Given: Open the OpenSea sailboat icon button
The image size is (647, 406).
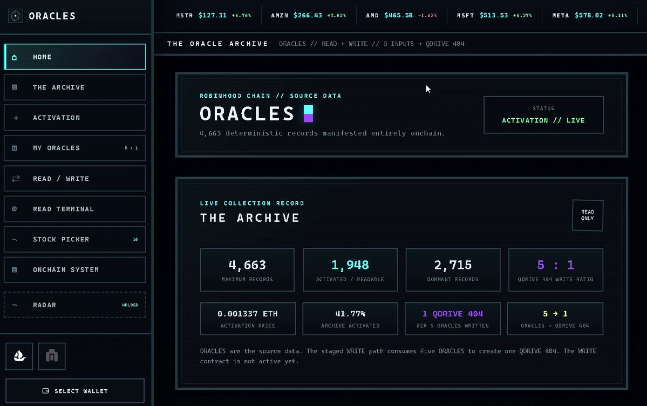Looking at the screenshot, I should 19,356.
